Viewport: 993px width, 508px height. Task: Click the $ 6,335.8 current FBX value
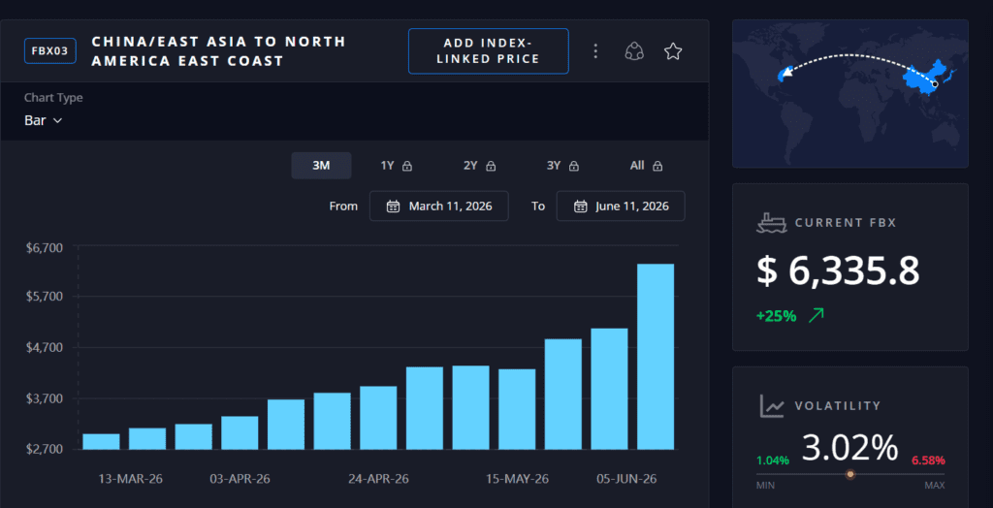point(838,270)
